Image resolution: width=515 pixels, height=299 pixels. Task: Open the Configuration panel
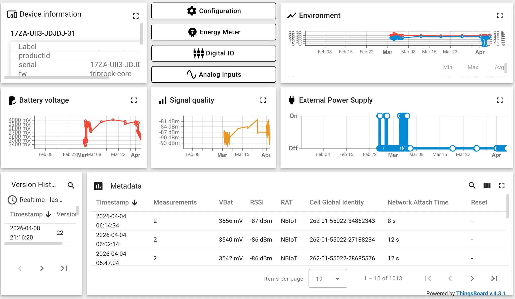click(213, 11)
